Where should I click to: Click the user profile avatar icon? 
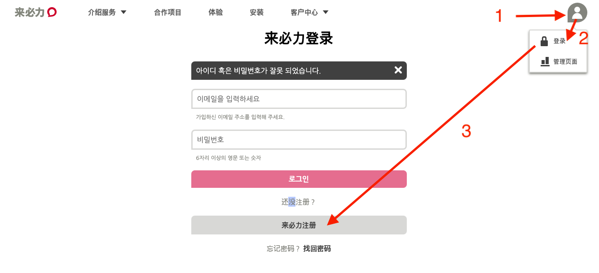point(577,13)
